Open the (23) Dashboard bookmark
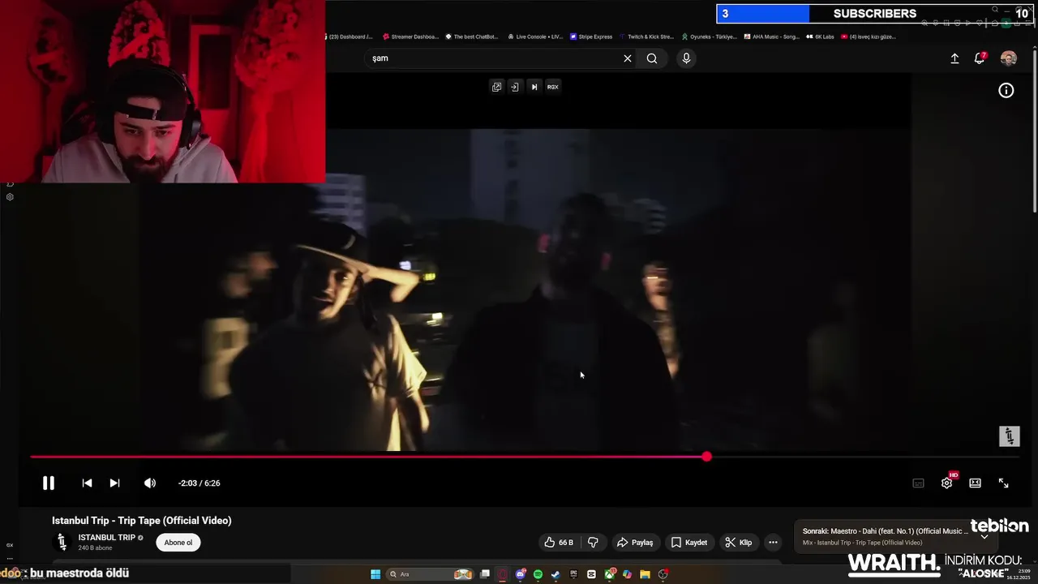Viewport: 1038px width, 584px height. (350, 36)
